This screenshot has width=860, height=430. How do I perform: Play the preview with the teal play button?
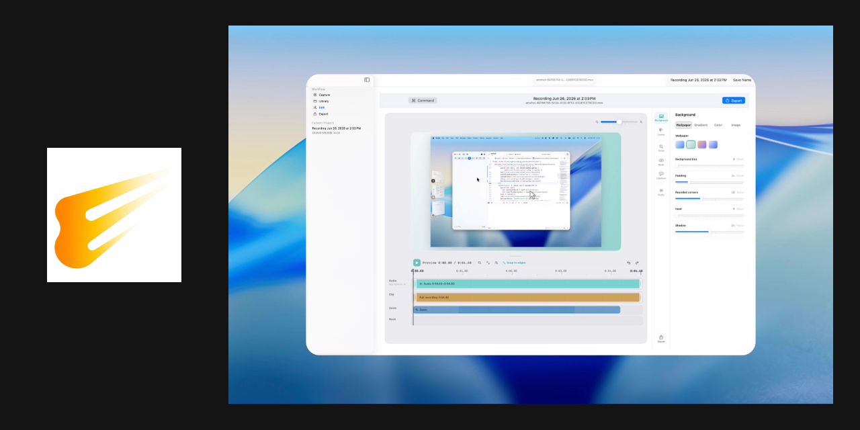click(417, 263)
